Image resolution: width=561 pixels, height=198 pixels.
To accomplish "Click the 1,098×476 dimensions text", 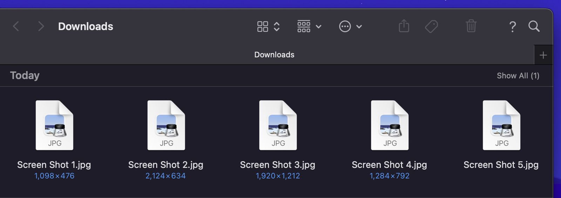I will click(x=54, y=176).
